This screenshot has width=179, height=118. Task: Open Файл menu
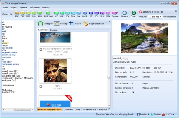(5, 7)
